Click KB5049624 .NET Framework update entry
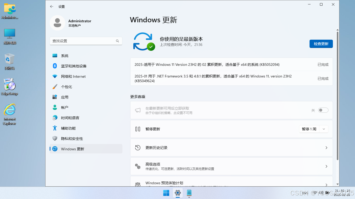 (231, 79)
